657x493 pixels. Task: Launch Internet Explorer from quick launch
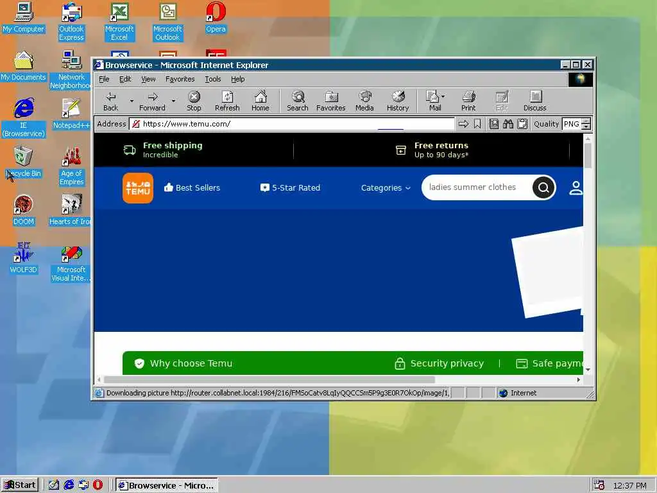tap(69, 485)
